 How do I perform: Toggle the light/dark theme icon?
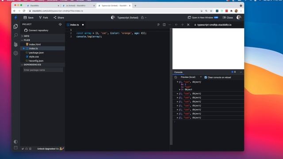[x=16, y=141]
